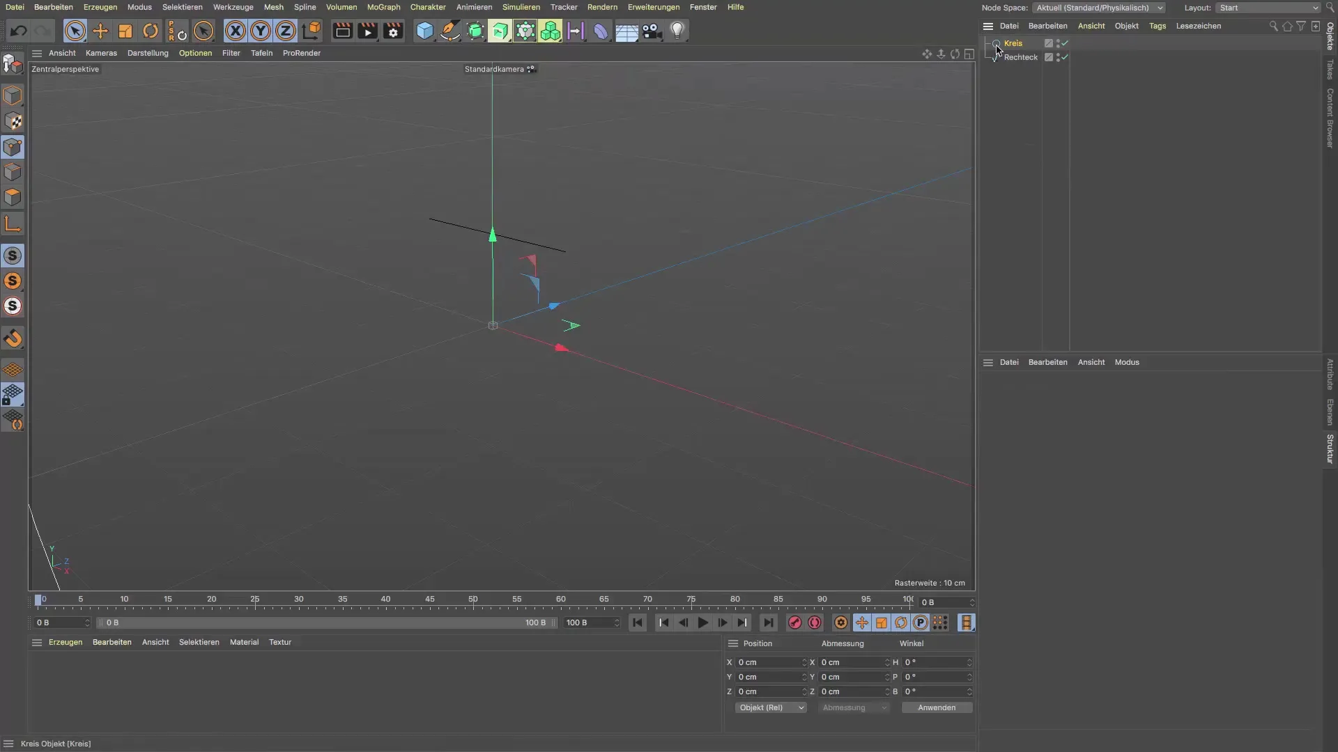Select the Move tool
Screen dimensions: 1338x752
pos(100,31)
